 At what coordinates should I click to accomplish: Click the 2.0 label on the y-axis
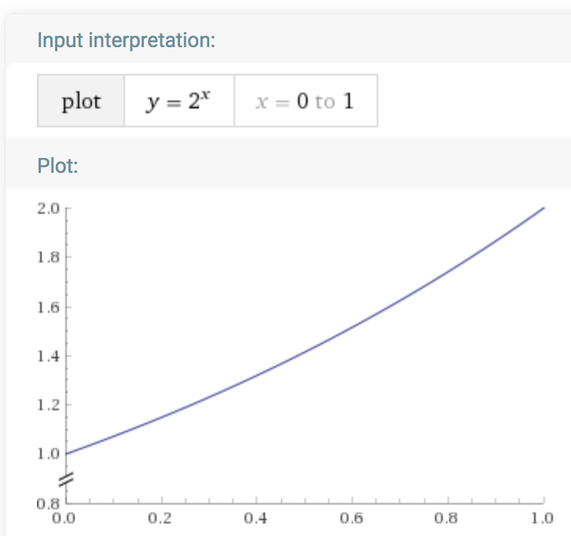[50, 209]
